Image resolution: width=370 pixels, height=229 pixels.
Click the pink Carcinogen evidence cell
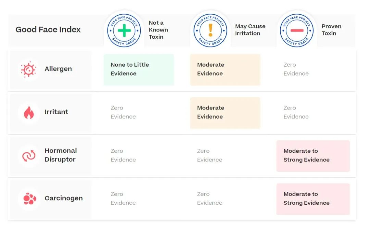coord(313,199)
